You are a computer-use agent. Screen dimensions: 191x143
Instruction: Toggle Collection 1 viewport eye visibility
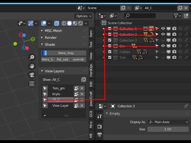click(x=163, y=29)
